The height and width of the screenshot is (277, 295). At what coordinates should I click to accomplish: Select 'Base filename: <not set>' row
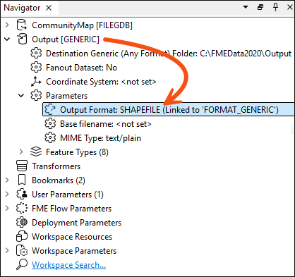(106, 124)
